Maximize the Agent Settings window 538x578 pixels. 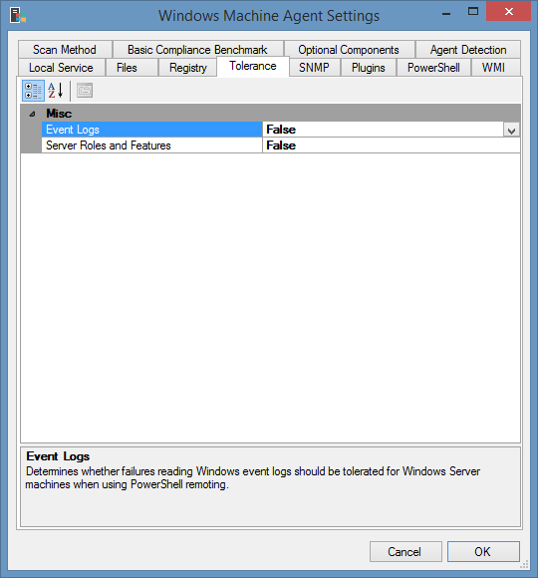[473, 11]
